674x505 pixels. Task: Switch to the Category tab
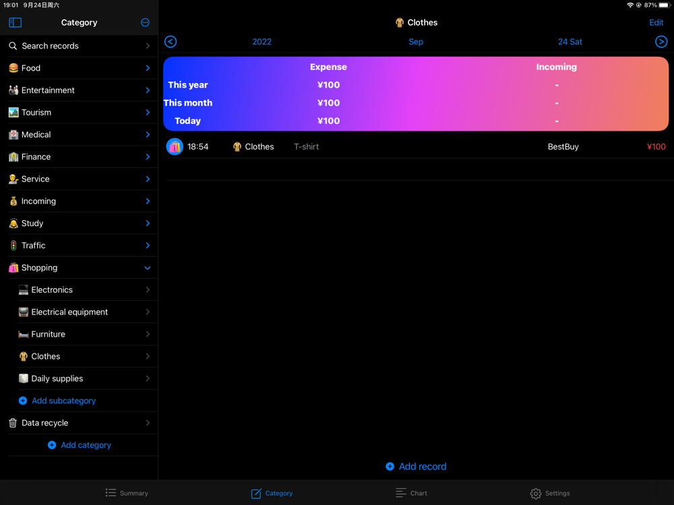pos(272,493)
